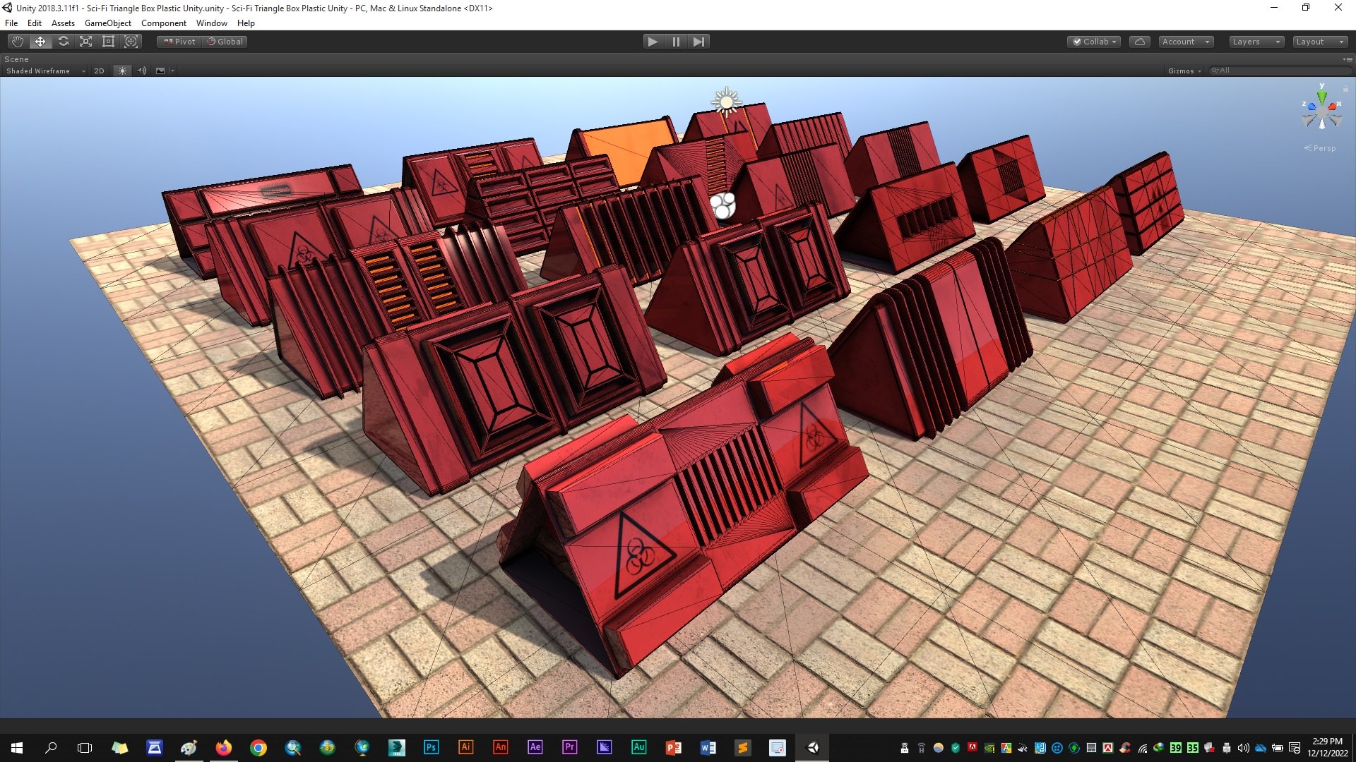
Task: Select the Move tool
Action: point(40,42)
